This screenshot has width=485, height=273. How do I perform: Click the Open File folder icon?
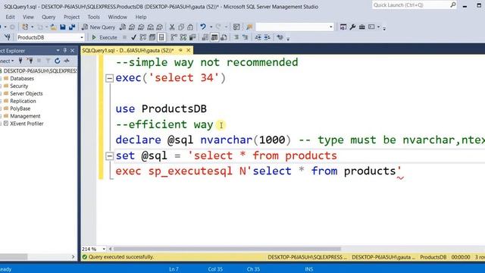pos(54,27)
